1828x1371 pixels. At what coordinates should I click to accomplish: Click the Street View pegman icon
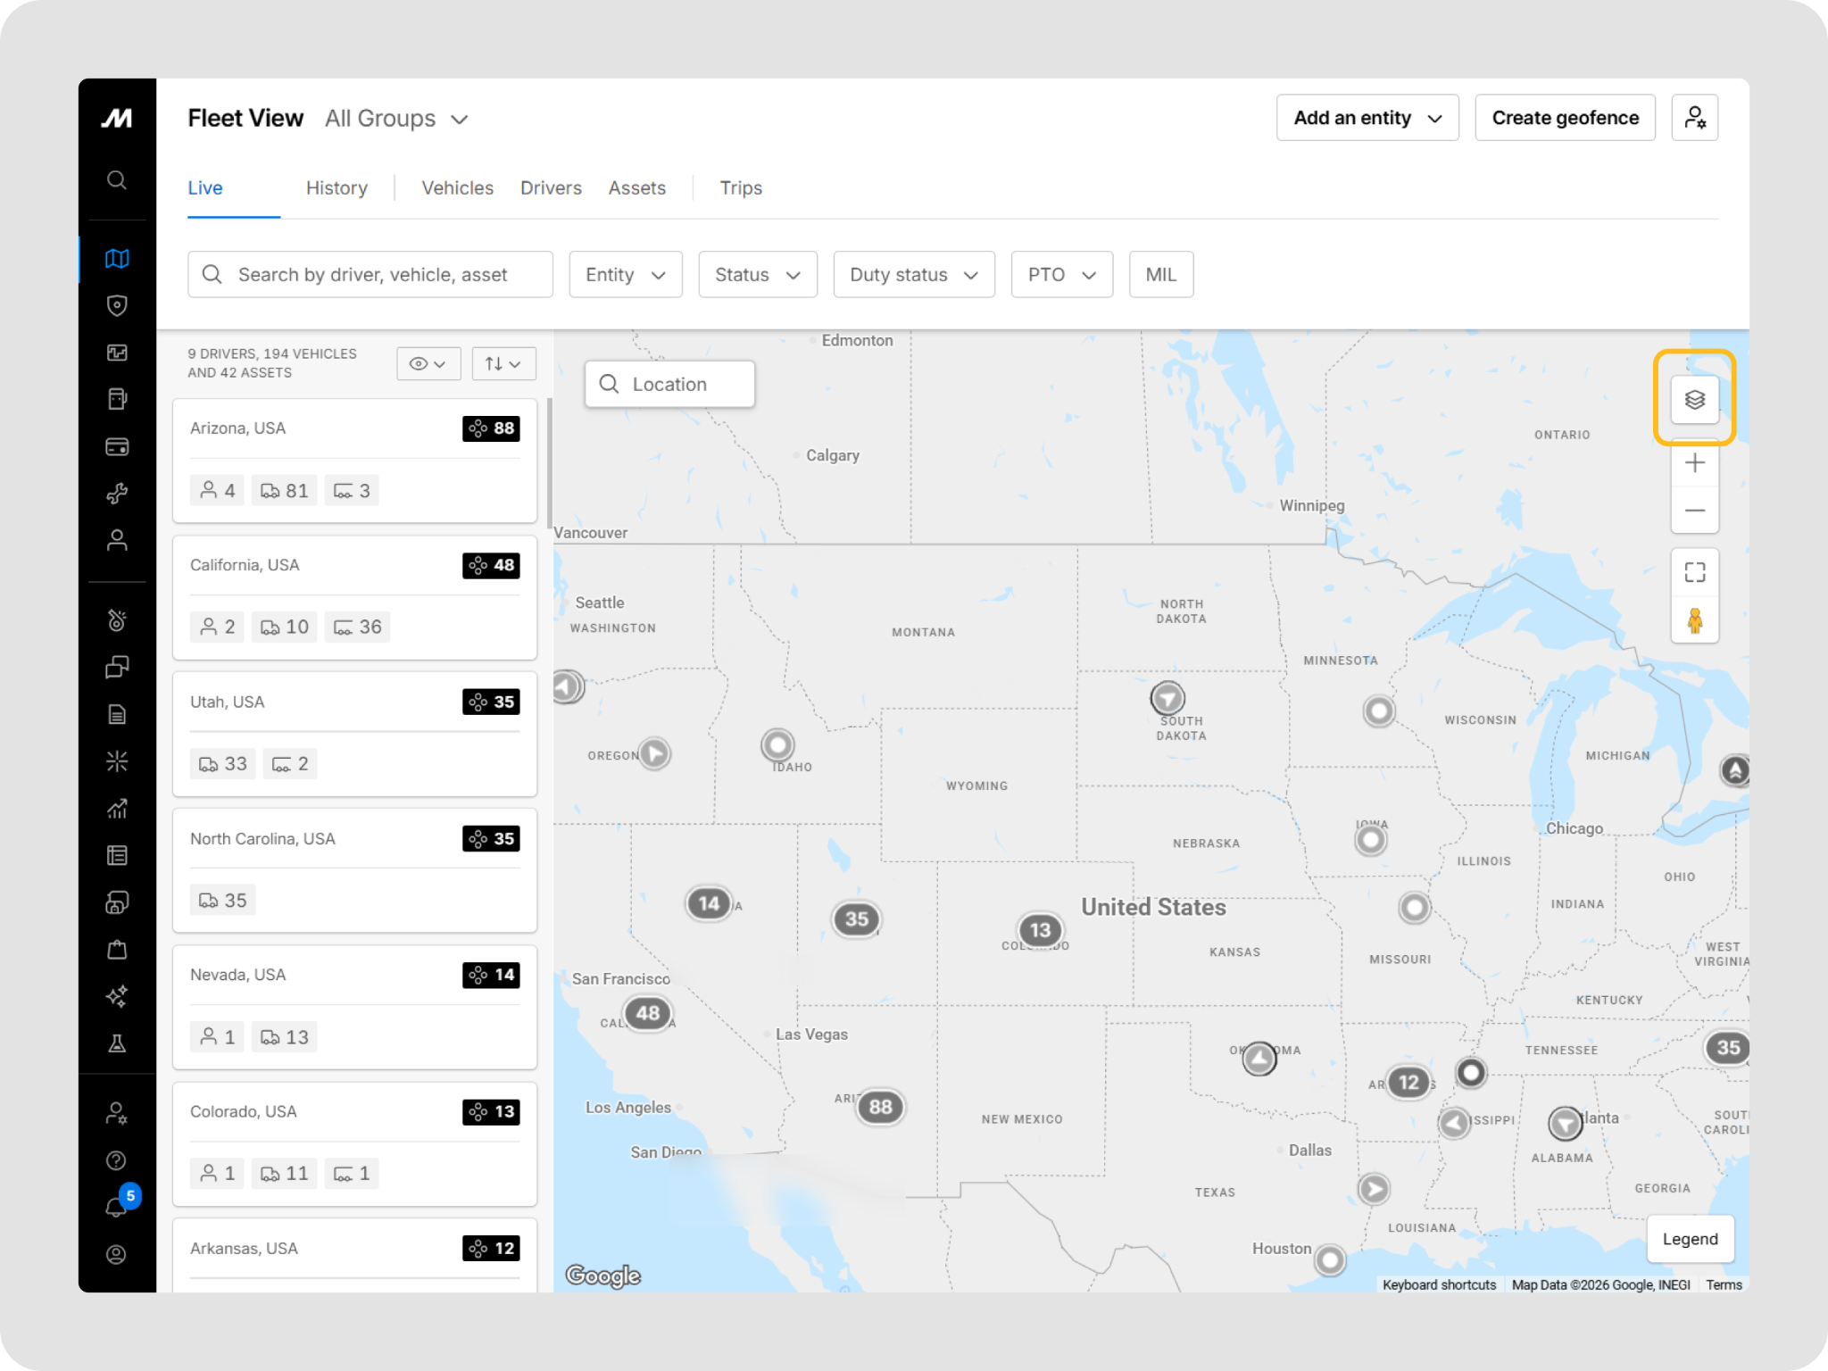[1694, 619]
